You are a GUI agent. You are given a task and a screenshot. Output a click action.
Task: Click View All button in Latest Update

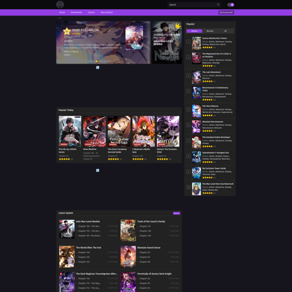point(176,213)
